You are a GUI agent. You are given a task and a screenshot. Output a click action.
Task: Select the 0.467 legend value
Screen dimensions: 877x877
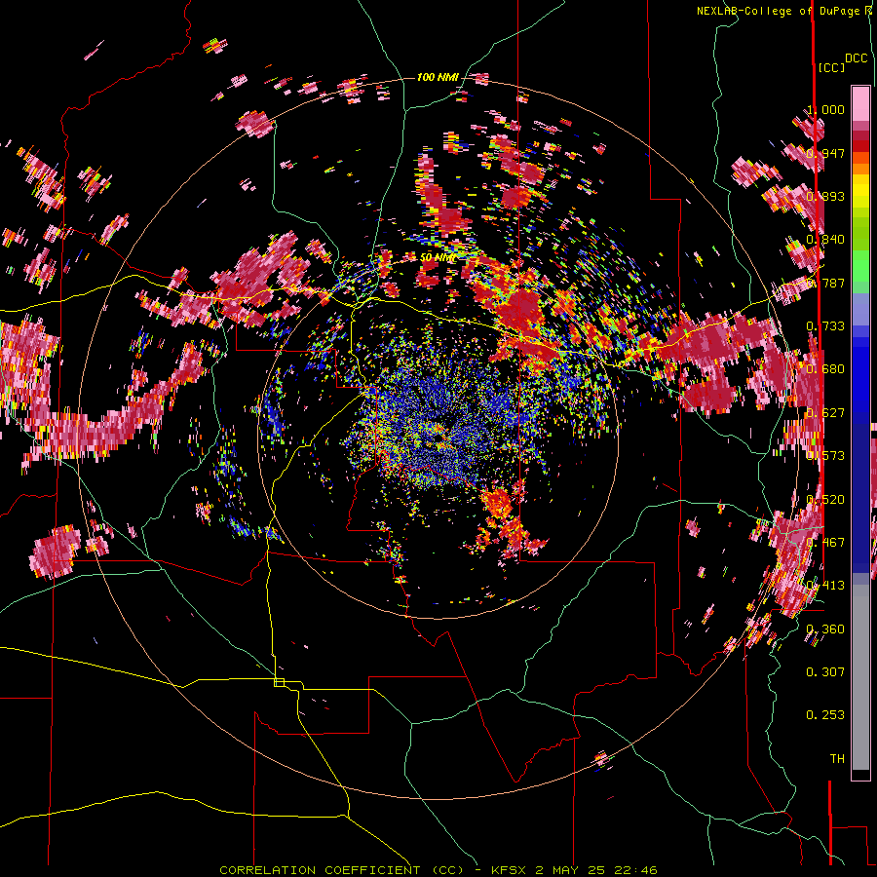(825, 543)
